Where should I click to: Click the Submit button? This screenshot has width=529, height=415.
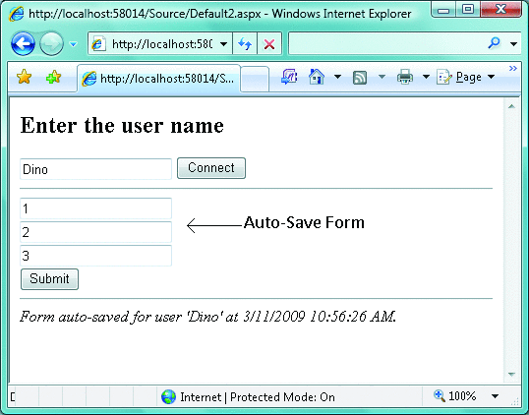click(x=49, y=279)
